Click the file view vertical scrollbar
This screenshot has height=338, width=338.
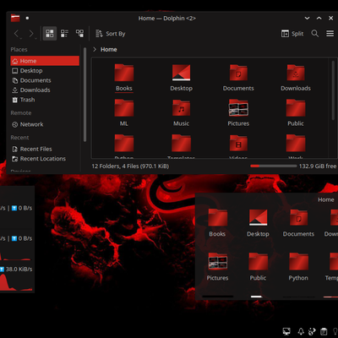(x=333, y=90)
